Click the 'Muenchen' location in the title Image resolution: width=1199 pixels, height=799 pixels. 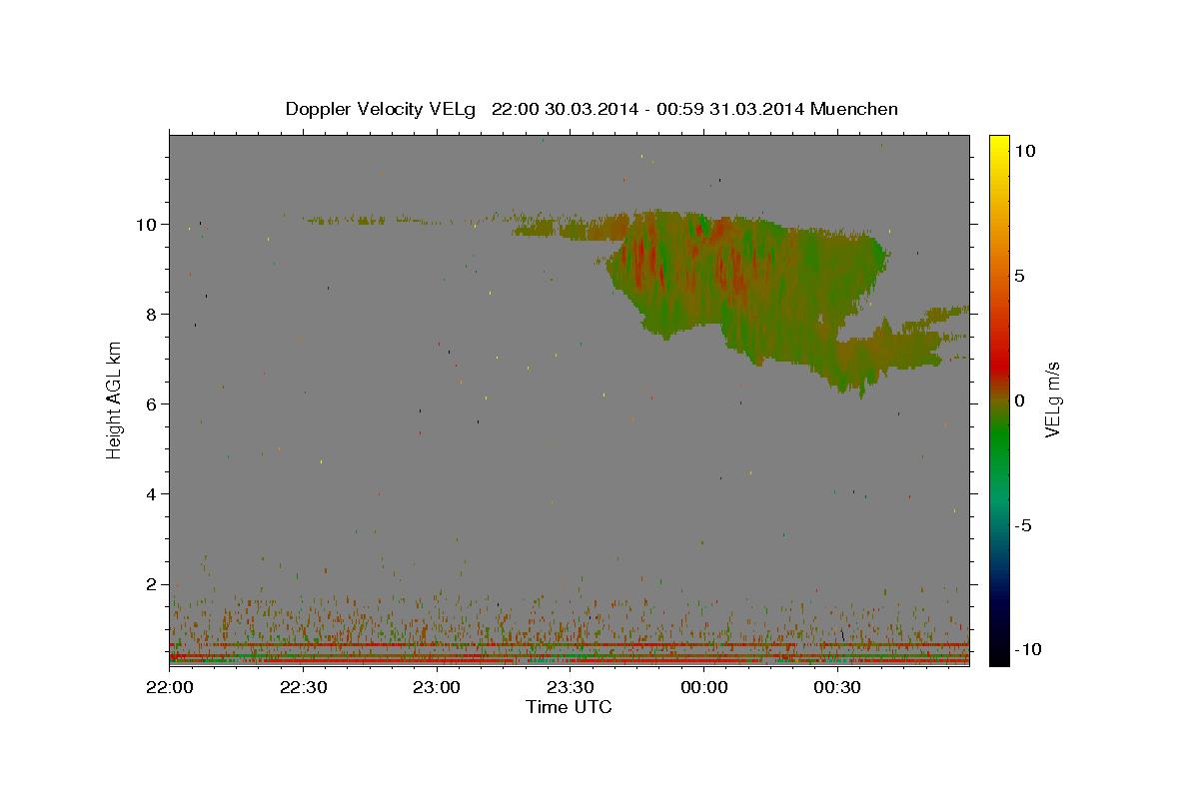[x=854, y=109]
